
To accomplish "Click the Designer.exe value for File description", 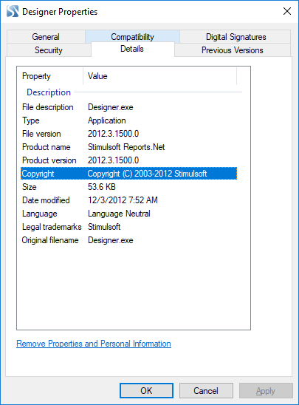I will 111,107.
